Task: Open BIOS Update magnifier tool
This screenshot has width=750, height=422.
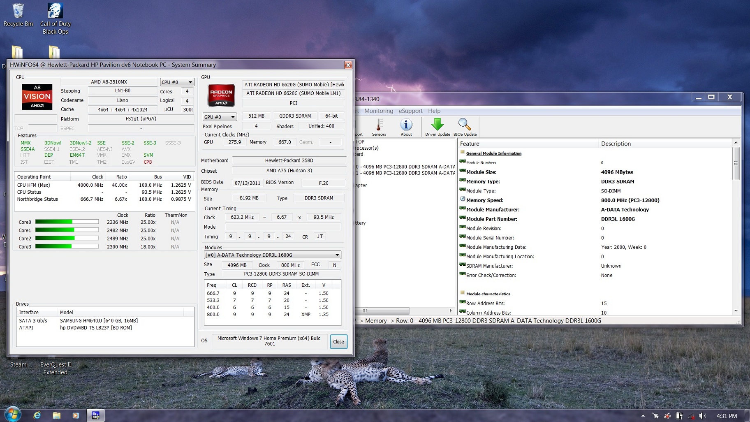Action: 465,127
